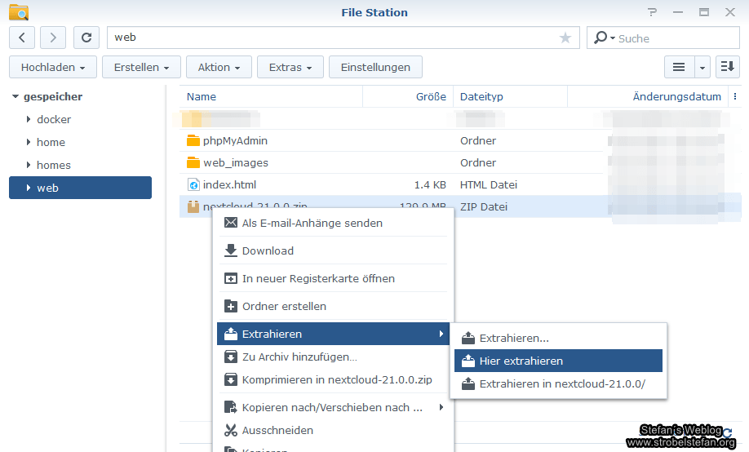The height and width of the screenshot is (452, 749).
Task: Select In neuer Registerkarte öffnen
Action: (x=333, y=278)
